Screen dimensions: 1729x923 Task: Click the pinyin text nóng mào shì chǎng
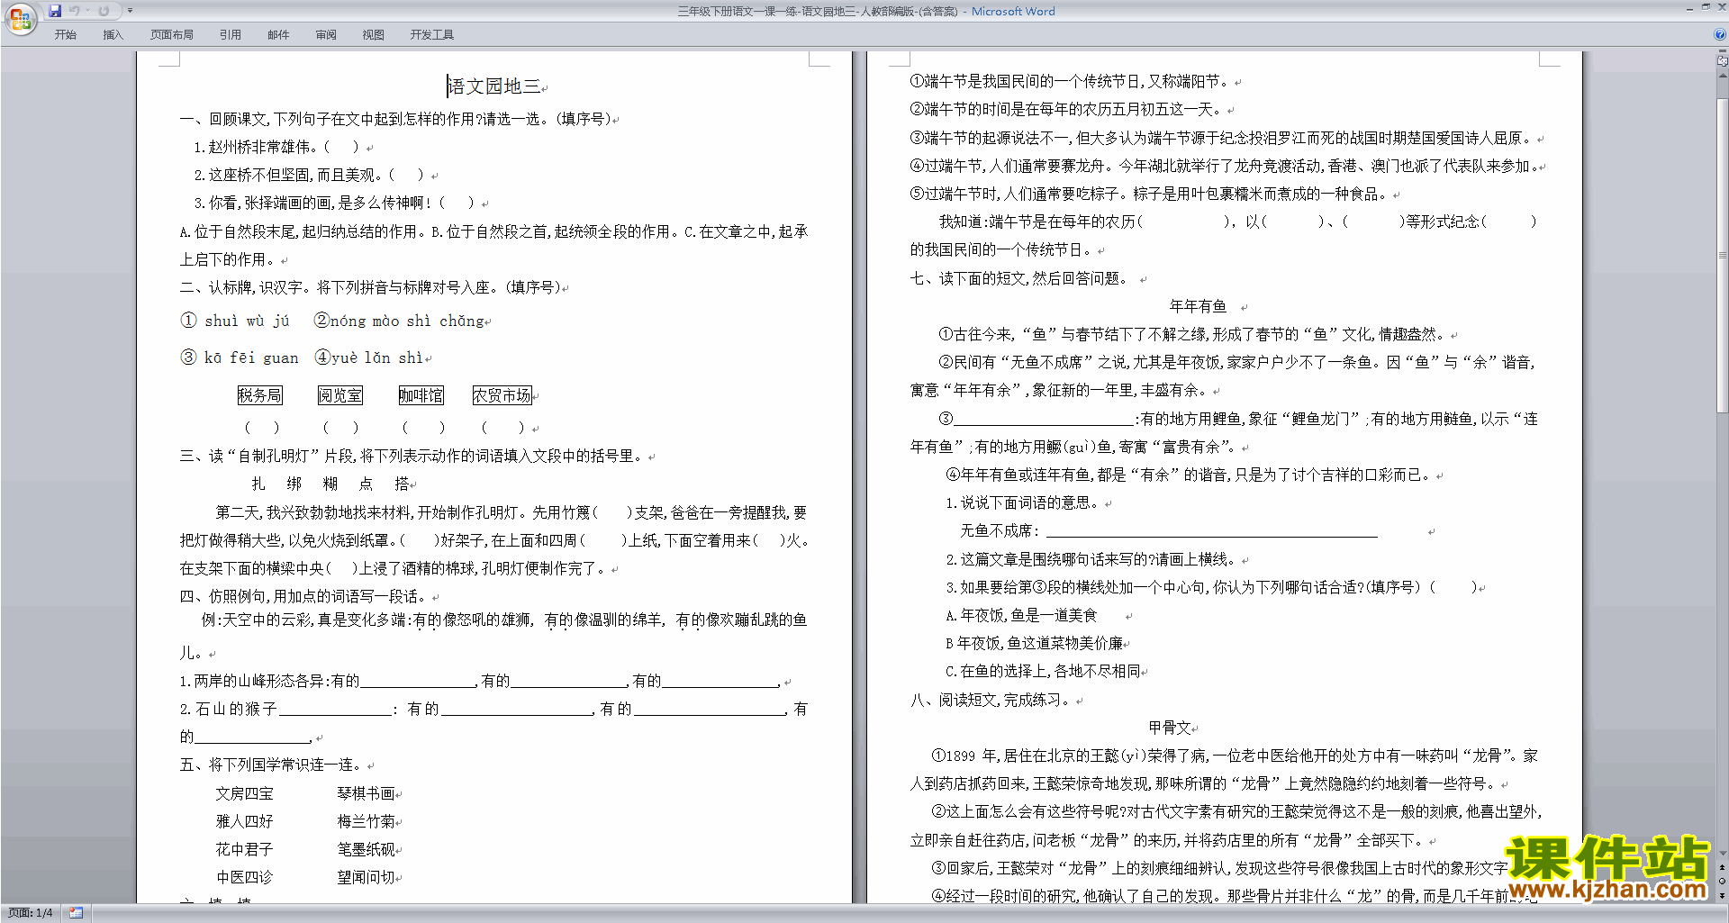point(407,321)
